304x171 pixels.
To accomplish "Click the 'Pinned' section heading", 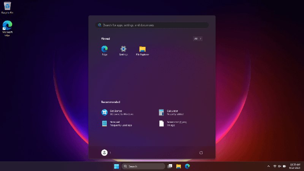I will [106, 39].
